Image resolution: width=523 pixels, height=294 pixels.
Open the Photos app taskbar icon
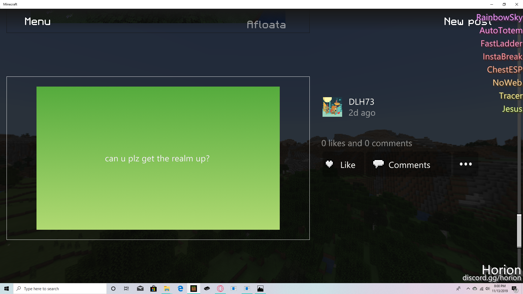[x=260, y=289]
